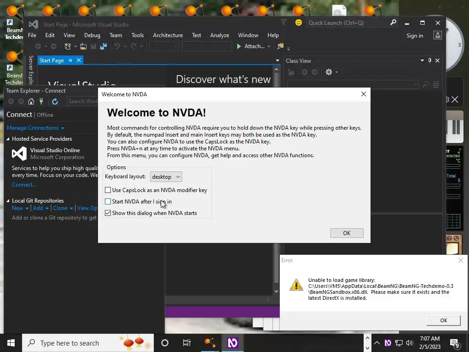Click OK in Welcome to NVDA dialog
Screen dimensions: 469x352
[x=347, y=233]
